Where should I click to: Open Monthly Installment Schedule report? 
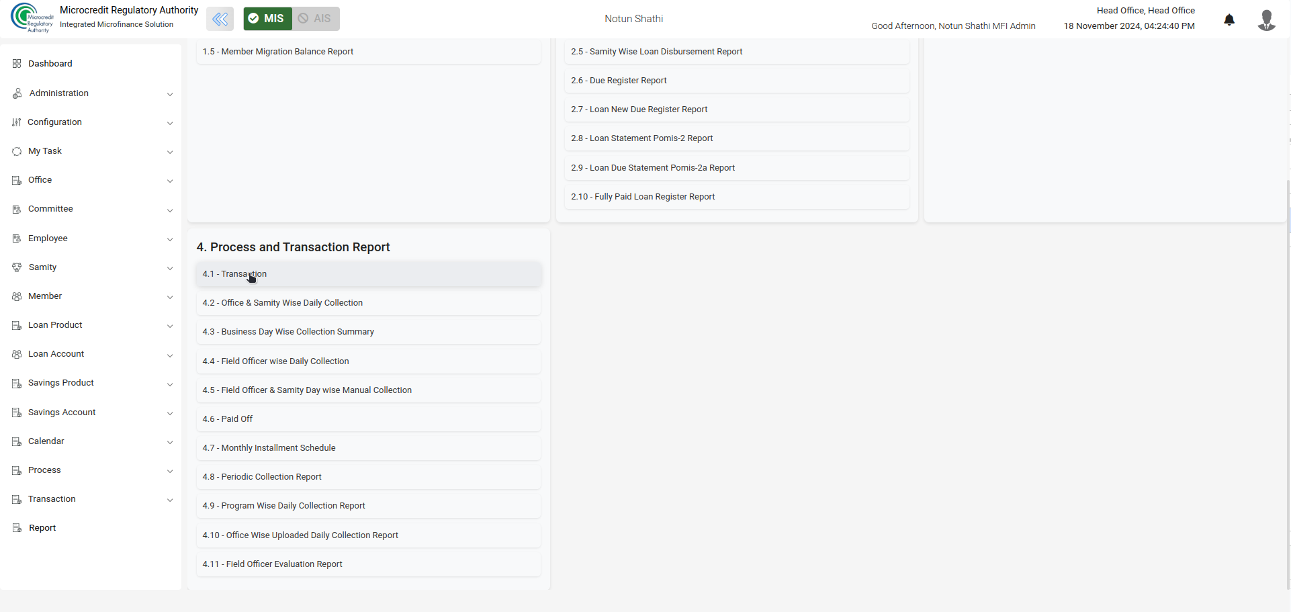pos(368,448)
